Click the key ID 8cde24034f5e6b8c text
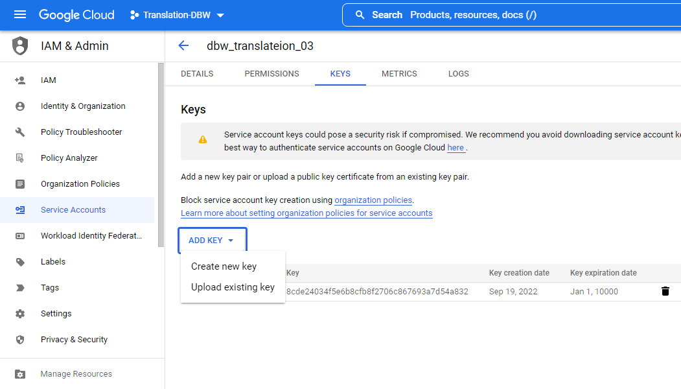Viewport: 681px width, 389px height. 377,292
